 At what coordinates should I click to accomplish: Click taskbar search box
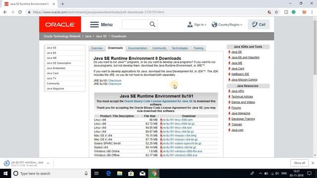click(51, 174)
